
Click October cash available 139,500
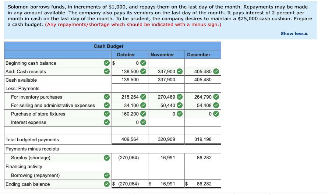coord(130,79)
